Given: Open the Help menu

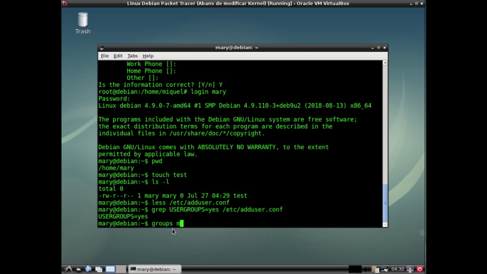Looking at the screenshot, I should pos(148,56).
